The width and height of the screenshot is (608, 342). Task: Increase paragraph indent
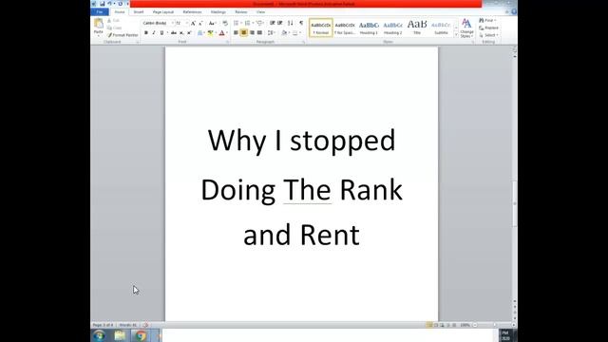point(280,23)
